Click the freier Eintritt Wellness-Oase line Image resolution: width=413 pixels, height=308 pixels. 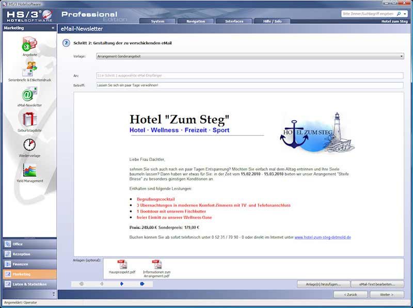pyautogui.click(x=174, y=217)
